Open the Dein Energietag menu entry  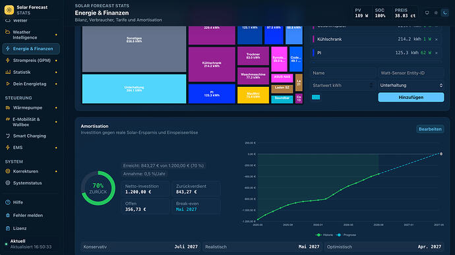coord(31,84)
